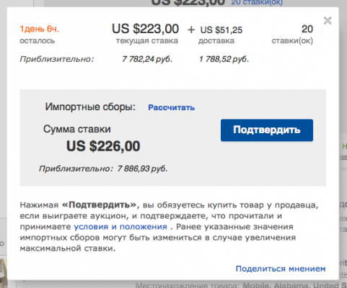
Task: Click the Mobile, Alabama item location text
Action: coord(295,286)
